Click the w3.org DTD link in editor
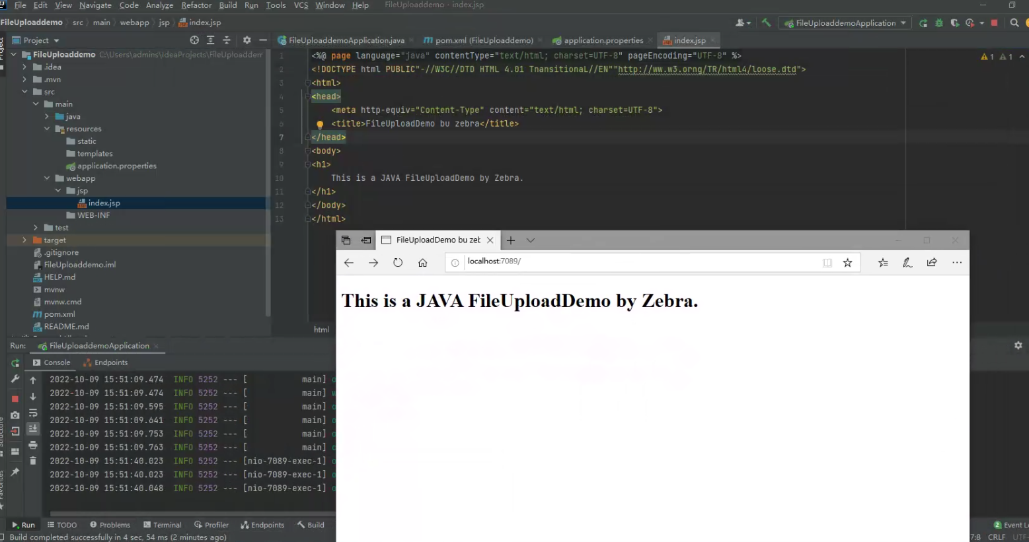The height and width of the screenshot is (542, 1029). (x=707, y=69)
